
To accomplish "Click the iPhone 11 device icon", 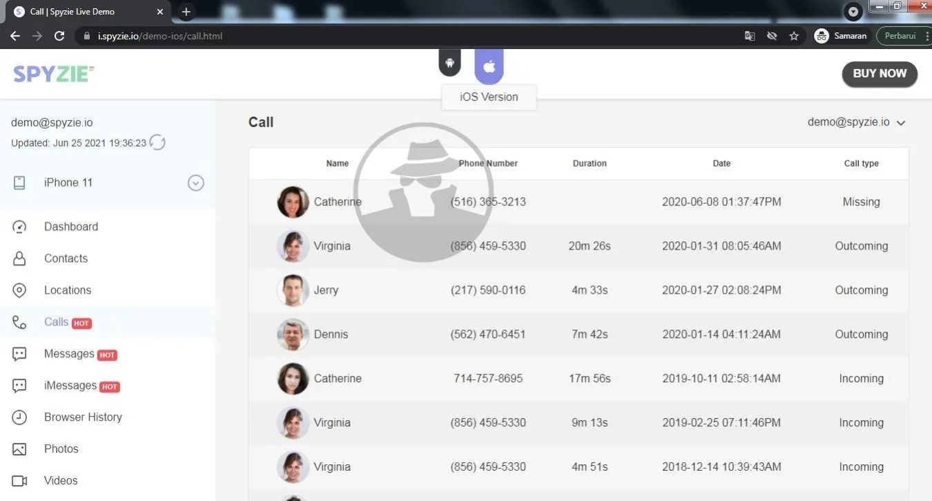I will tap(19, 182).
